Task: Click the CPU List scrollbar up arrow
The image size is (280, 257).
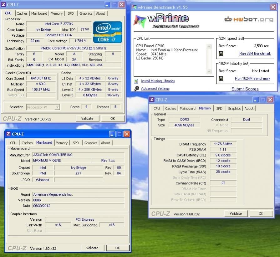Action: [x=209, y=47]
